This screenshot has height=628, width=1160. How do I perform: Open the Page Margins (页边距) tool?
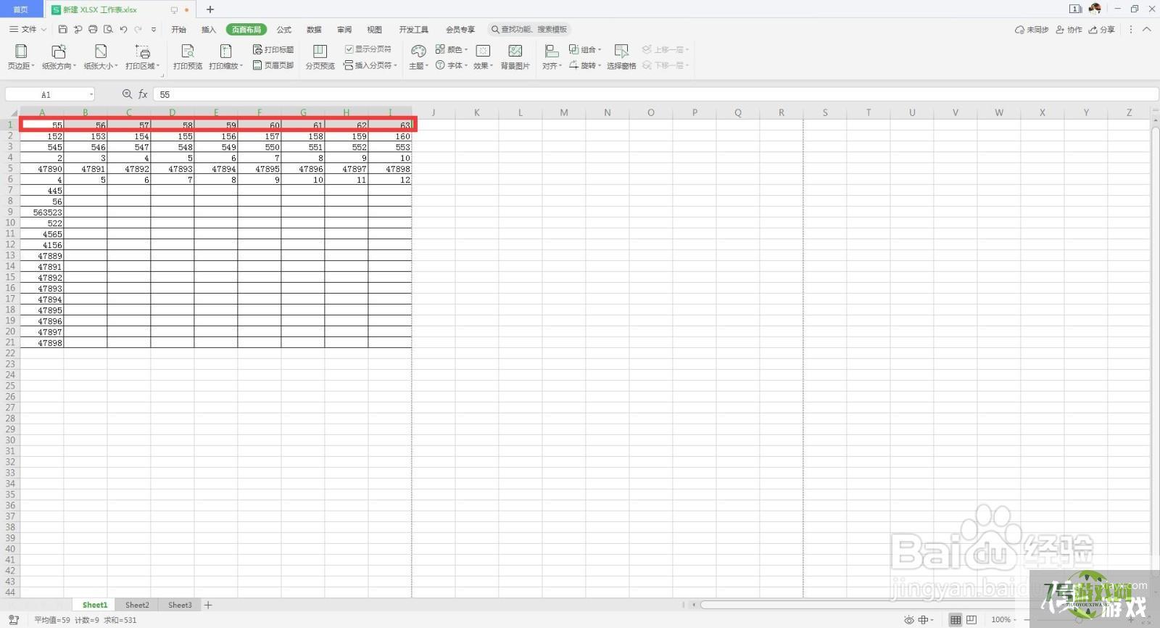pos(21,57)
